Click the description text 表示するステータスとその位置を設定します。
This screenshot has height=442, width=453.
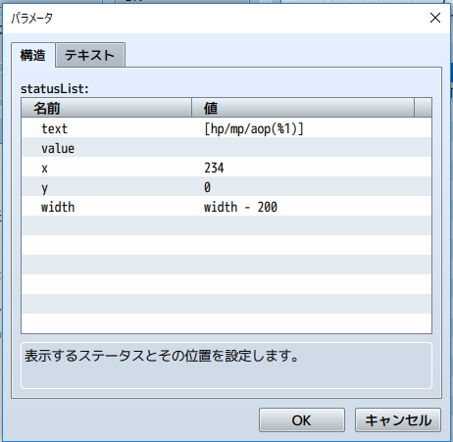[162, 356]
